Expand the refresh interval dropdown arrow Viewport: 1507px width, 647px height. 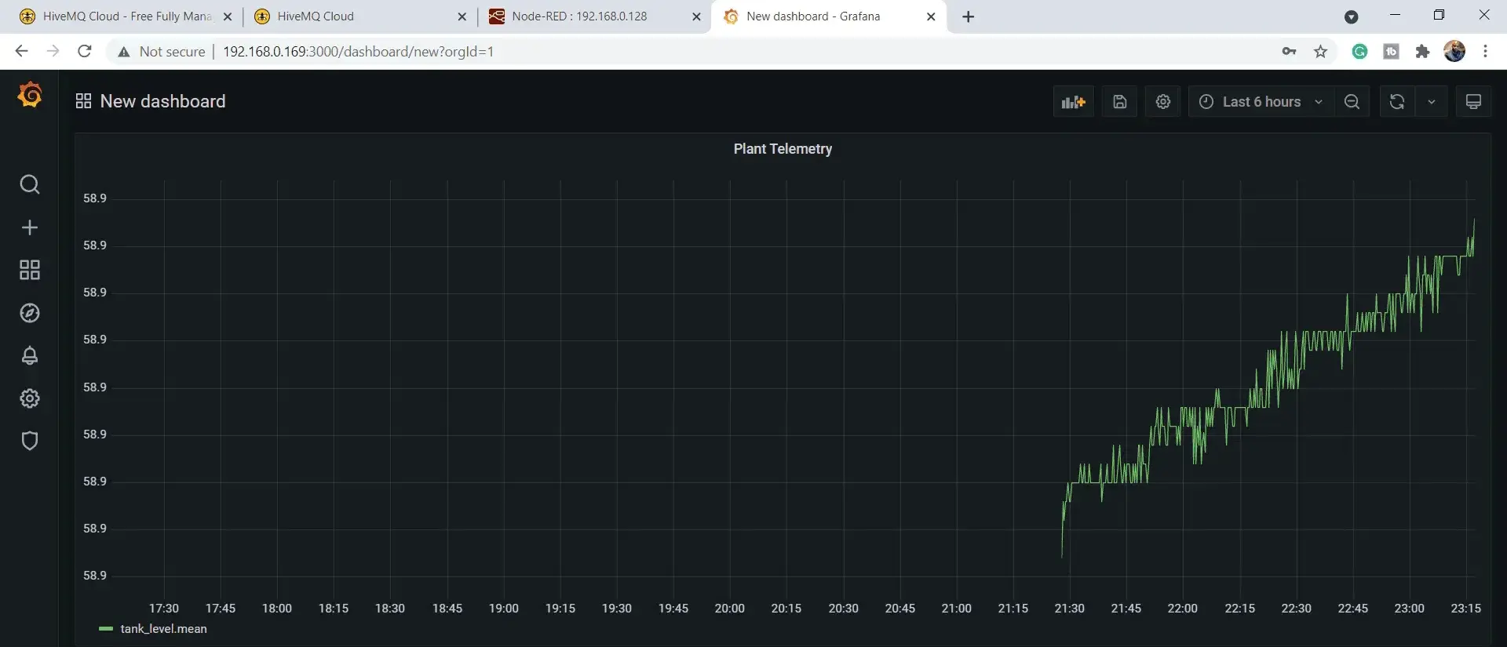[x=1432, y=102]
